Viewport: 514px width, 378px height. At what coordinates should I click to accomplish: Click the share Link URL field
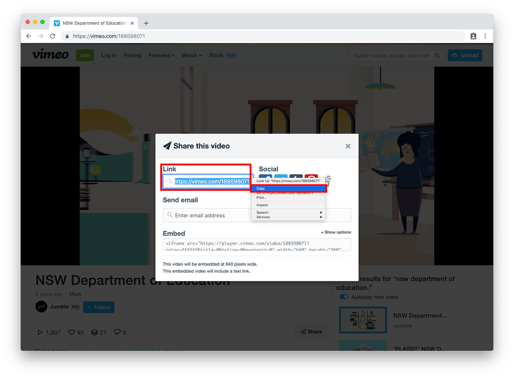tap(208, 182)
